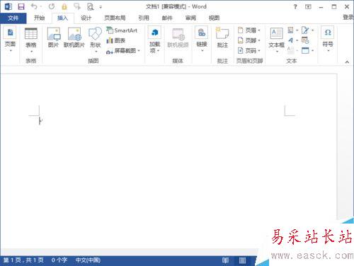Image resolution: width=354 pixels, height=266 pixels.
Task: Click the word count 0 个字
Action: (x=59, y=260)
